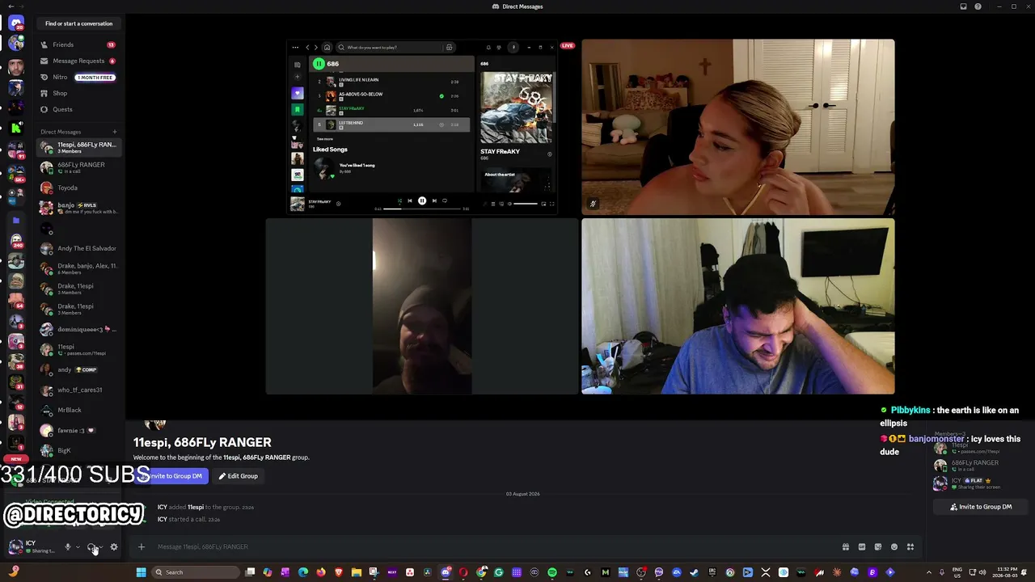Click the Windows taskbar Search box
1035x582 pixels.
[x=195, y=572]
